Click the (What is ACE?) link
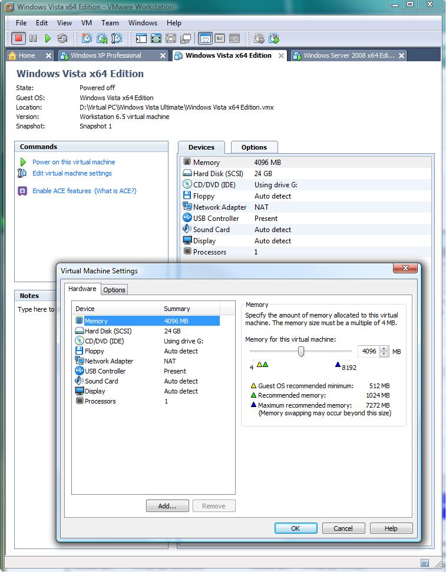Image resolution: width=446 pixels, height=572 pixels. coord(115,191)
